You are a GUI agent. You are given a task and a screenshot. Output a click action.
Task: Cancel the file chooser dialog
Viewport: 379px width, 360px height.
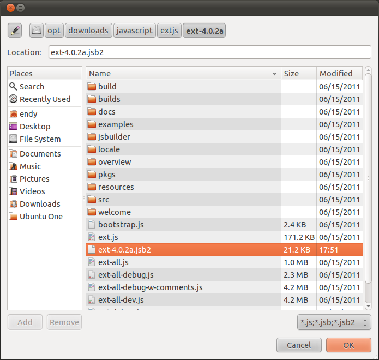coord(298,345)
